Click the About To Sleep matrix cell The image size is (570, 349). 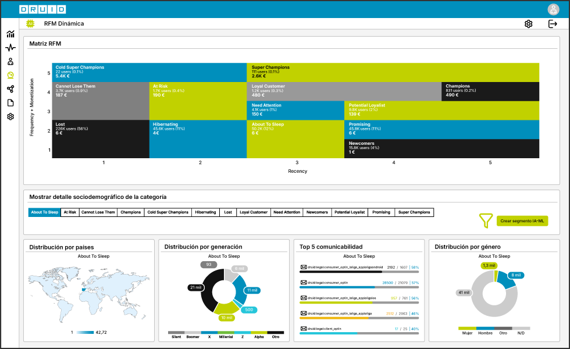[295, 139]
